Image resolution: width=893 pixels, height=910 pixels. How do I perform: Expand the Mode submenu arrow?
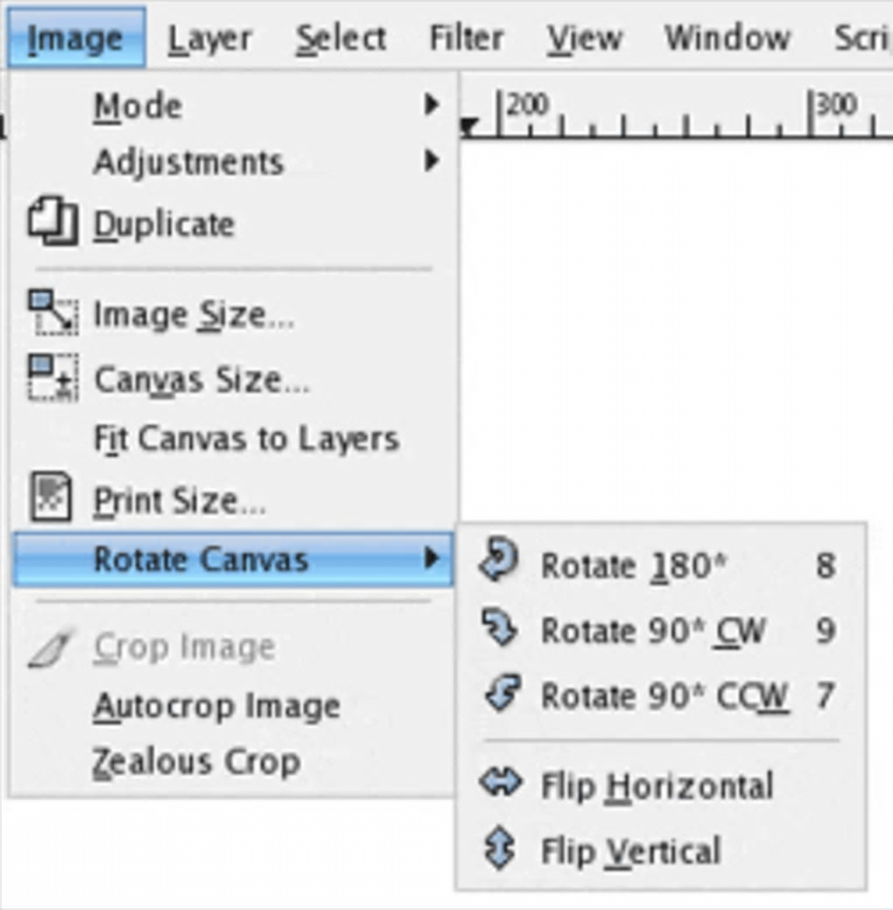click(x=431, y=106)
